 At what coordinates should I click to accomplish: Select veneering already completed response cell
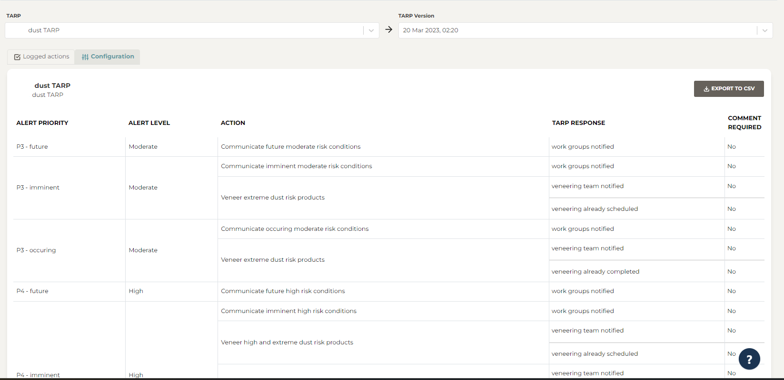tap(595, 272)
